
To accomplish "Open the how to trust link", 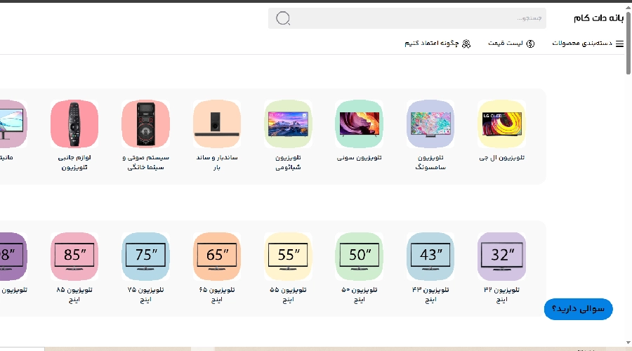I will pyautogui.click(x=432, y=43).
